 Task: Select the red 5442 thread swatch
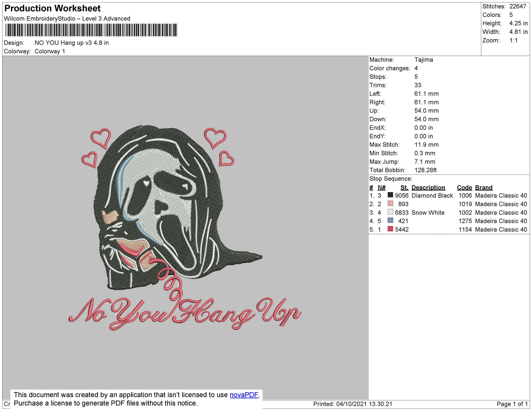[390, 229]
